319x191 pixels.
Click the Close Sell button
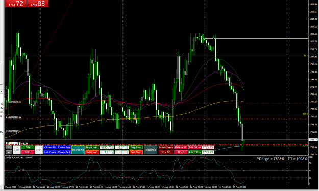click(x=64, y=152)
